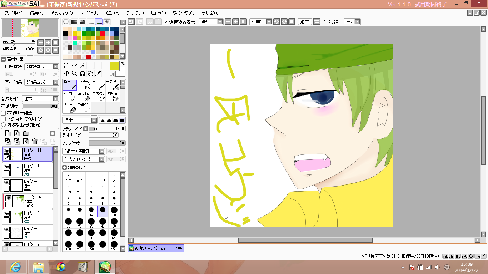488x274 pixels.
Task: Swap foreground and background colors
Action: [x=123, y=64]
